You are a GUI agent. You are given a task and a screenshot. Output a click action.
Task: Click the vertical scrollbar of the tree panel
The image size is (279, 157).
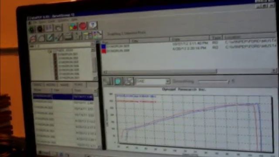(x=94, y=64)
